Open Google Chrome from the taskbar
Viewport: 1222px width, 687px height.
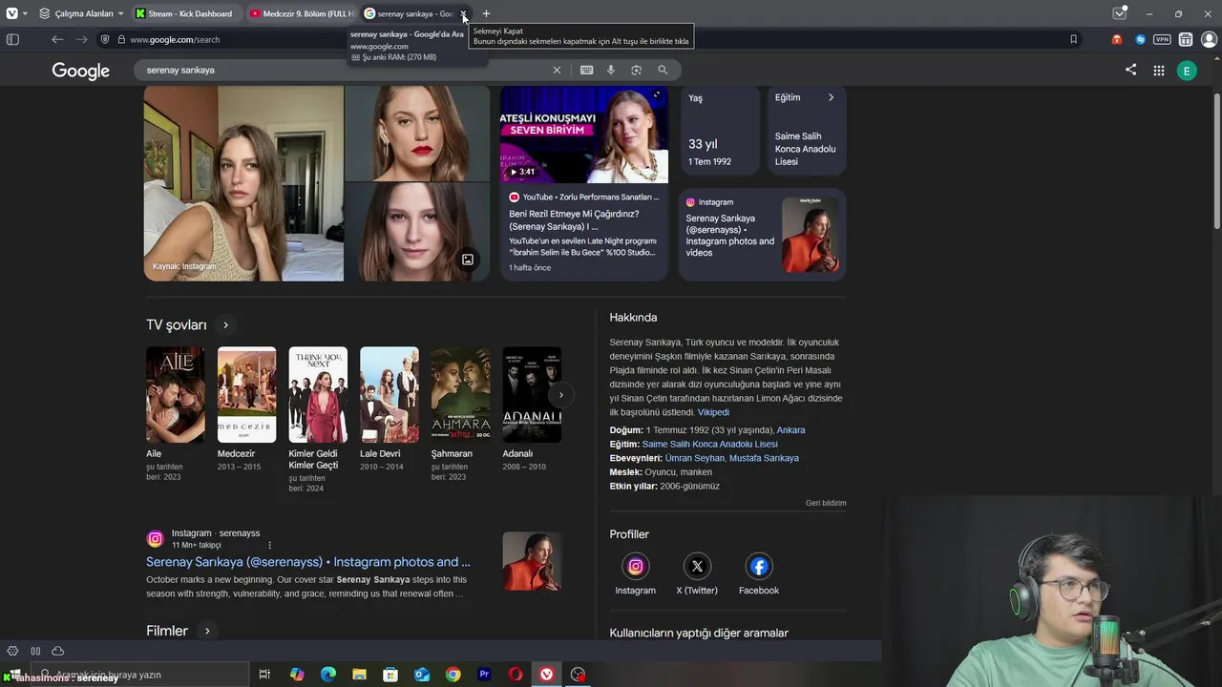pos(453,675)
